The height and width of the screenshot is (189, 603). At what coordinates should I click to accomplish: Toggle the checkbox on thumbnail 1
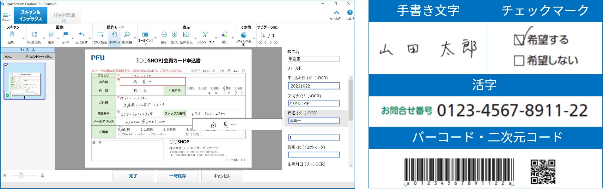pos(7,66)
